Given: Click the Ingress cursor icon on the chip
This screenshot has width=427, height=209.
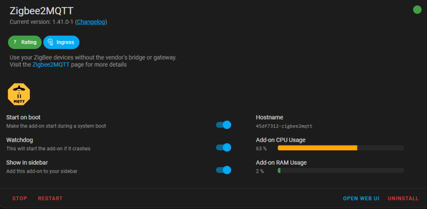Looking at the screenshot, I should click(50, 42).
